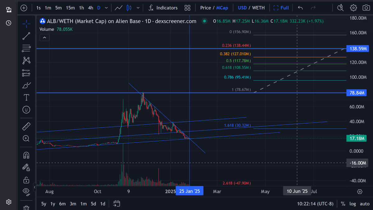Image resolution: width=373 pixels, height=210 pixels.
Task: Open chart settings gear in top toolbar
Action: (x=353, y=8)
